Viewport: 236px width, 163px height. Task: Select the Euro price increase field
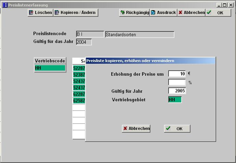177,74
